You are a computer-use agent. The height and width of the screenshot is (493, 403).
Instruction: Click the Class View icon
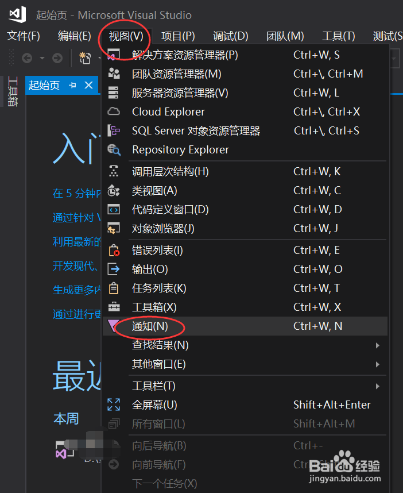[114, 190]
